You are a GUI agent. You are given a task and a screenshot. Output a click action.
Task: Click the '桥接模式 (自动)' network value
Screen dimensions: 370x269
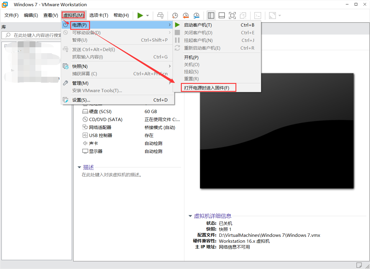pyautogui.click(x=160, y=128)
